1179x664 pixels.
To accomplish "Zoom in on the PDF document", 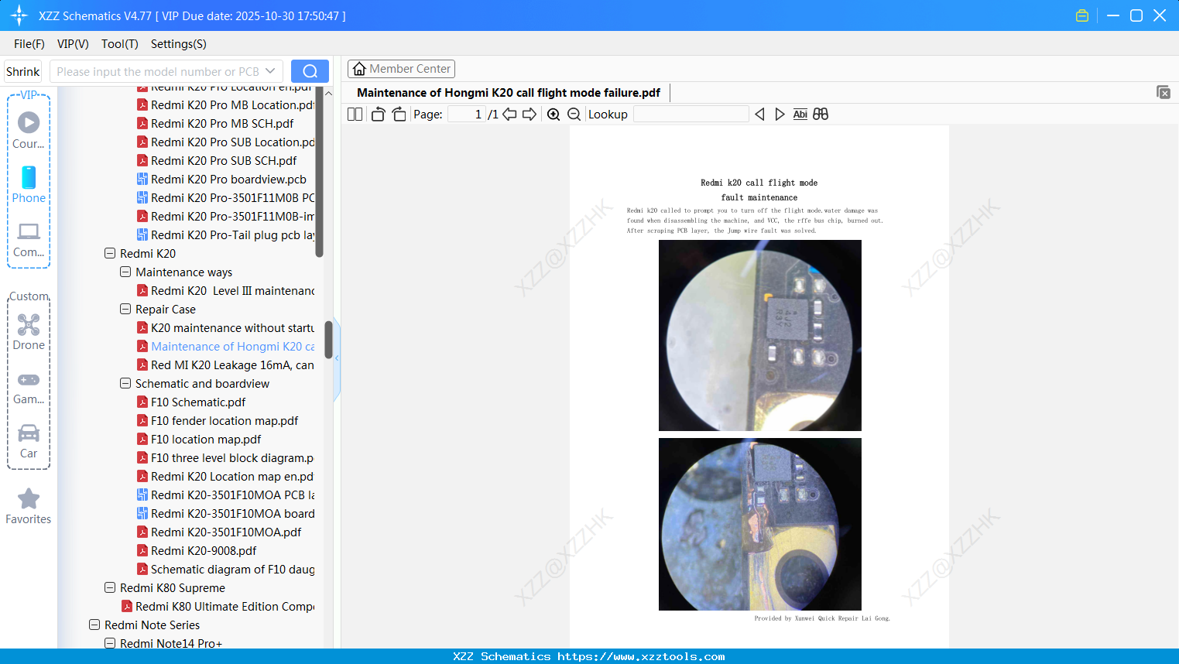I will pyautogui.click(x=554, y=115).
